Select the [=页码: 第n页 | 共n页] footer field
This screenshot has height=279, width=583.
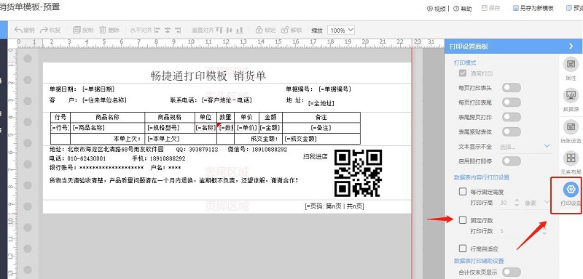[334, 206]
